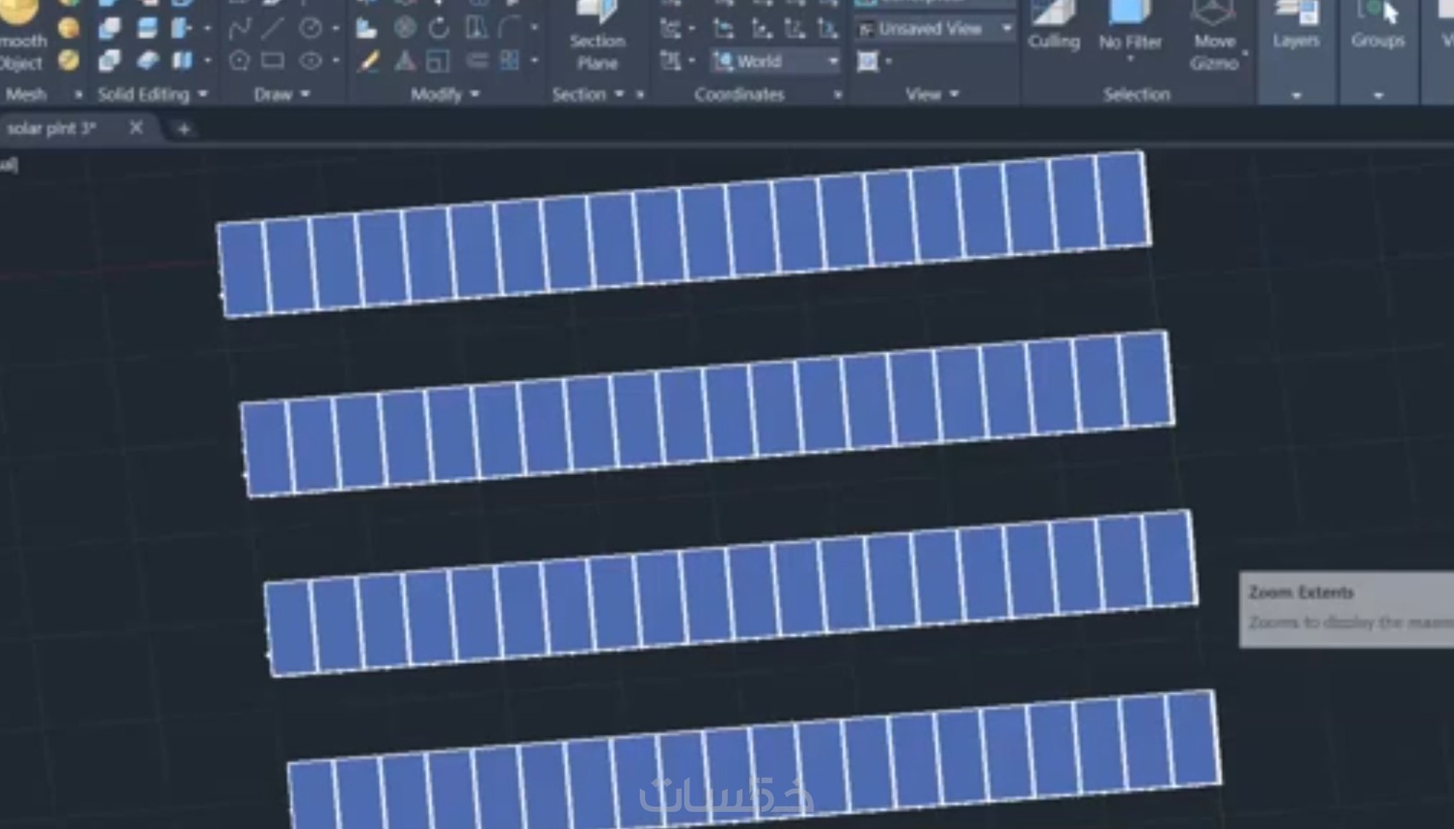Click the triangular 3D Mirror icon
The width and height of the screenshot is (1454, 829).
coord(405,61)
